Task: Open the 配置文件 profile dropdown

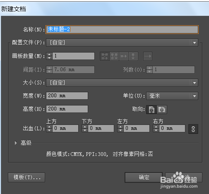Action: [122, 43]
